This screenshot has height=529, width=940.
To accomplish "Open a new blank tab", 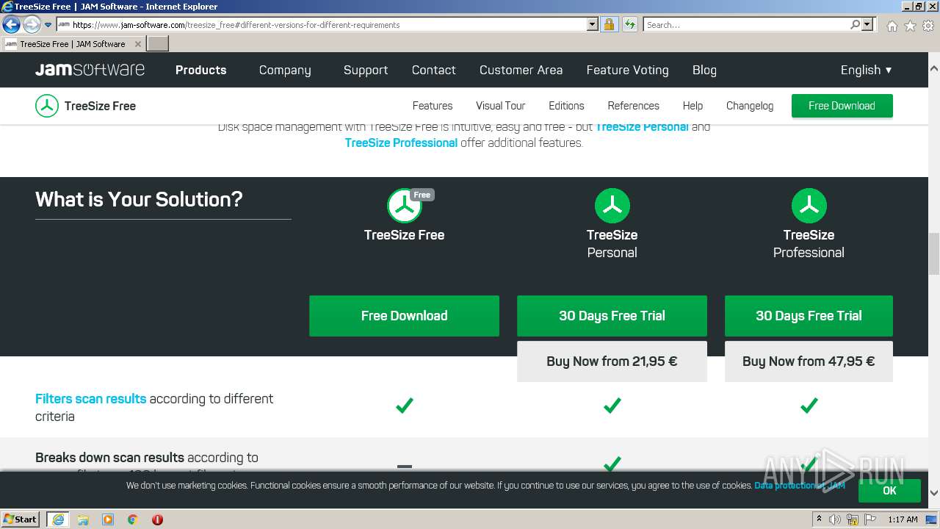I will point(158,44).
